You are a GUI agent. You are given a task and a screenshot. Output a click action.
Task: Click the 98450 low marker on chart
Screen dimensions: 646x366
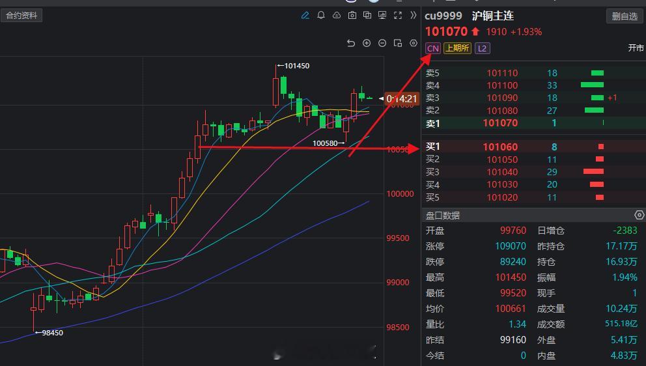52,333
